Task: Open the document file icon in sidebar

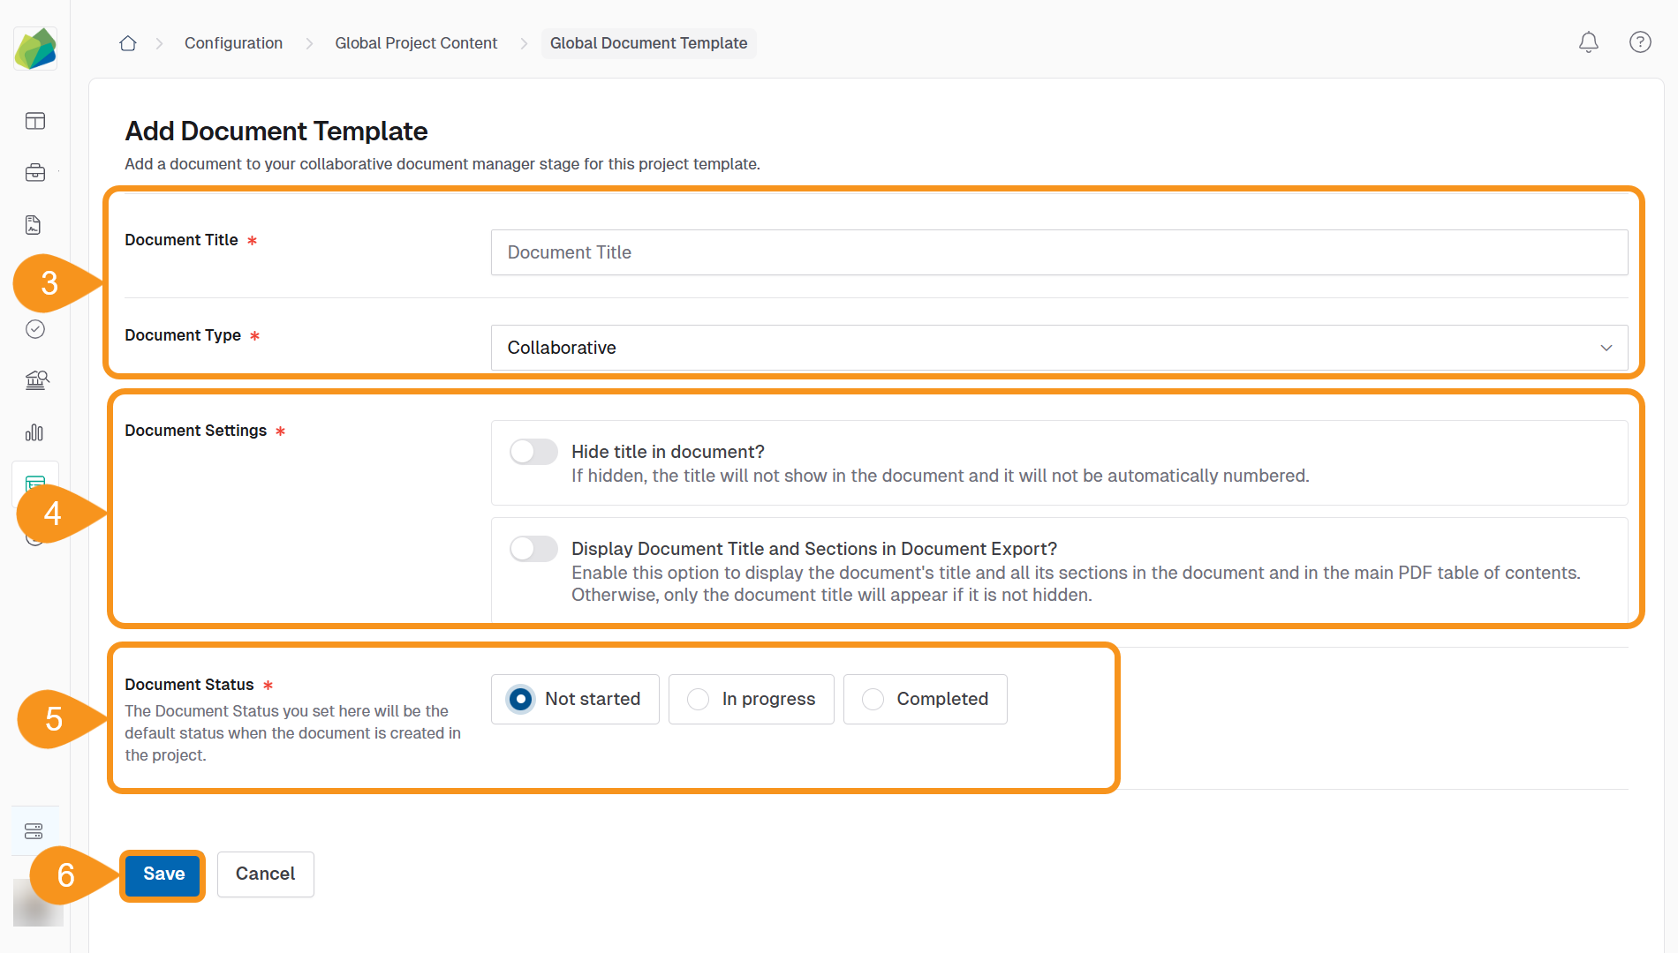Action: [34, 225]
